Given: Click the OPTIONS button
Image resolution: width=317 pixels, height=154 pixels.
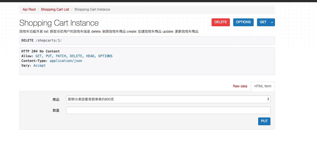Looking at the screenshot, I should pyautogui.click(x=243, y=22).
